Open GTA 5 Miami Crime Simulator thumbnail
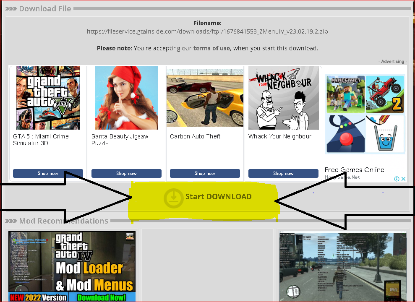 tap(48, 98)
